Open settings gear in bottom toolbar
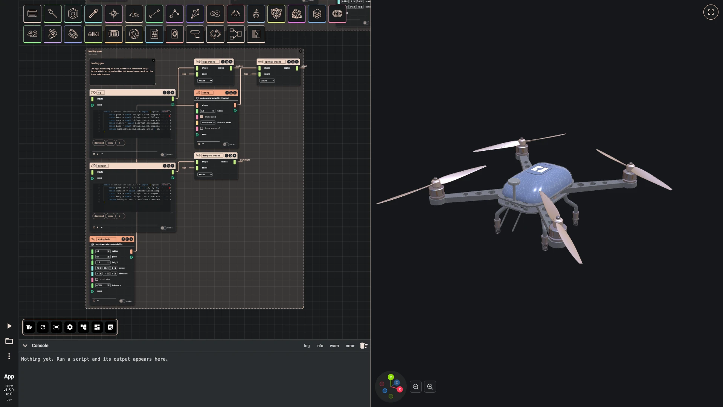This screenshot has width=723, height=407. 70,327
